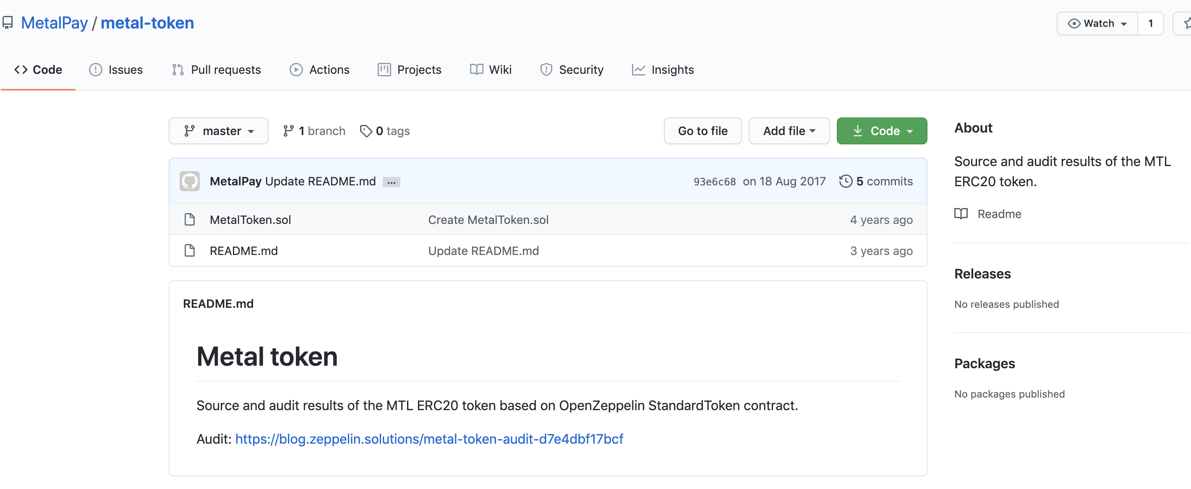The image size is (1191, 489).
Task: Open the zeppelin audit blog link
Action: coord(428,439)
